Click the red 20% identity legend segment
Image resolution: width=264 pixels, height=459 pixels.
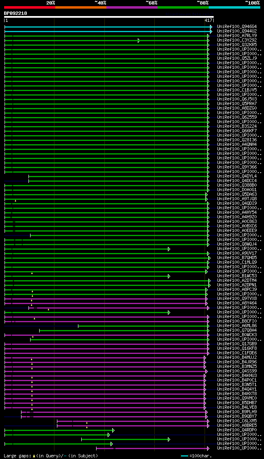pyautogui.click(x=30, y=7)
